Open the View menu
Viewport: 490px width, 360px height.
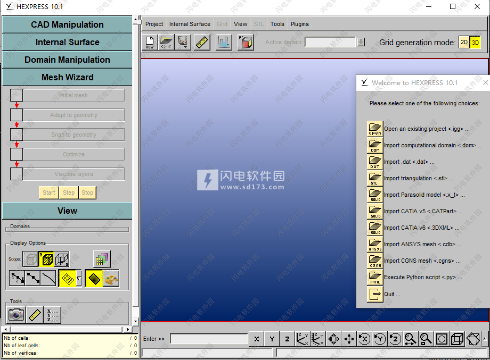tap(240, 24)
